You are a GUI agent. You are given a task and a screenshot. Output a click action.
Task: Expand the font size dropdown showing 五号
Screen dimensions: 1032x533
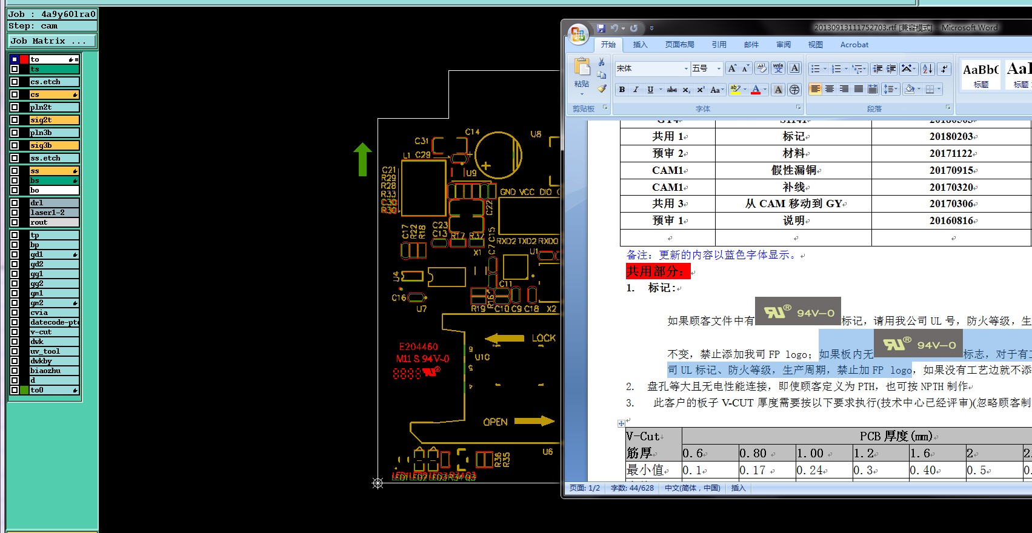coord(719,69)
